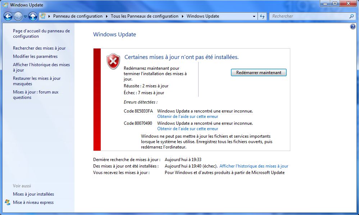Close the Windows Update window
This screenshot has width=359, height=215.
(x=348, y=4)
